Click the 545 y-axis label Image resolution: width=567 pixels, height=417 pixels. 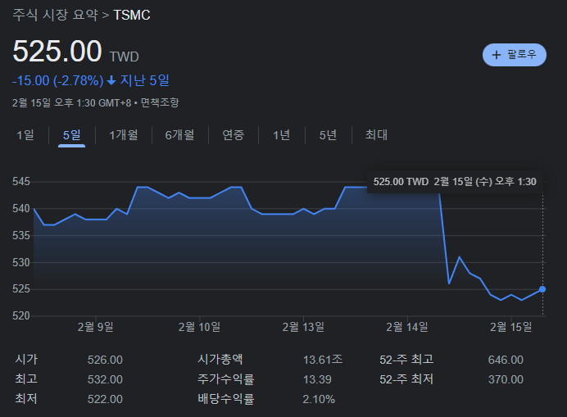coord(21,181)
